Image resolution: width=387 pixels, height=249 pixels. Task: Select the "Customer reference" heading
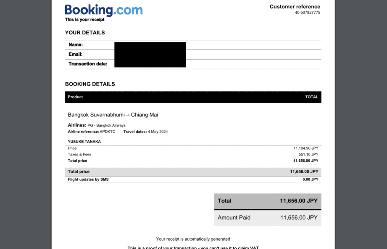tap(295, 7)
